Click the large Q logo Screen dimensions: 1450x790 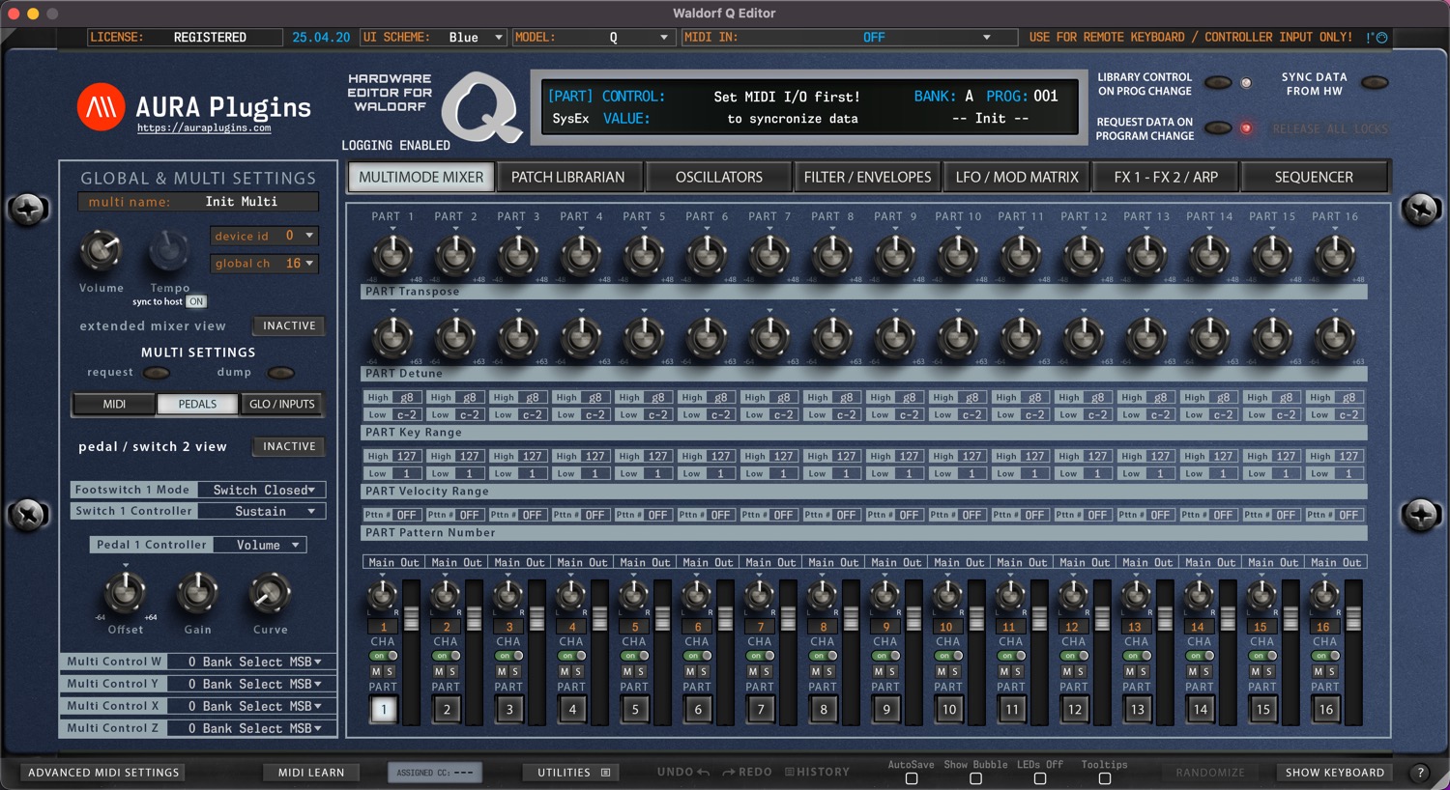tap(480, 106)
